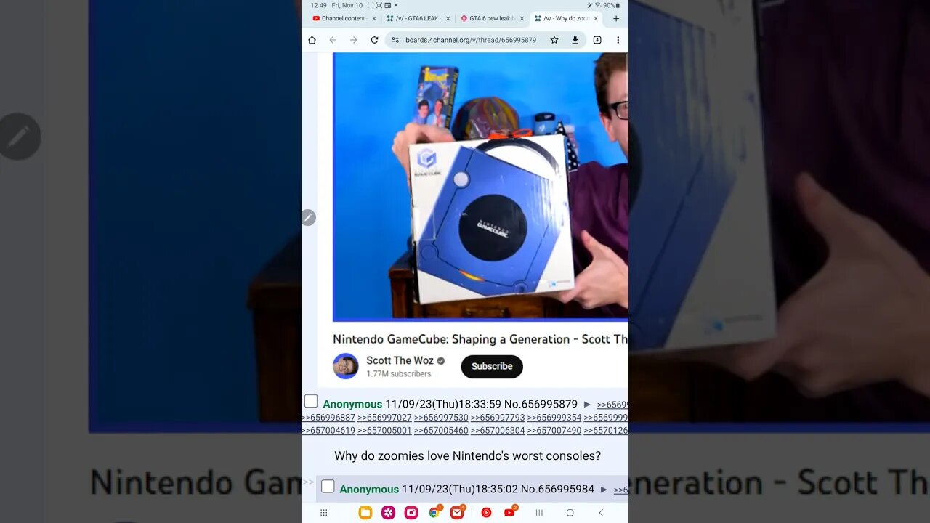Follow reply link >>656997027
930x523 pixels.
point(384,418)
